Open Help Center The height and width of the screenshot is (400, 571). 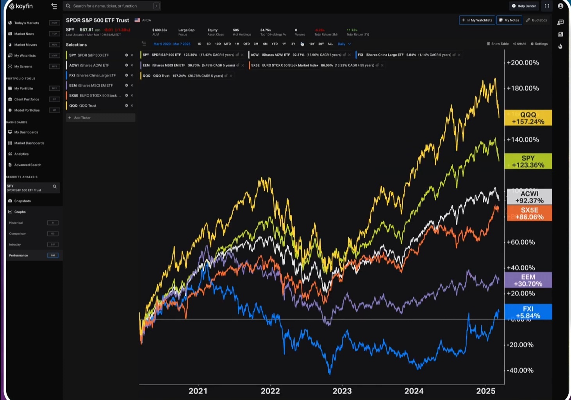pos(524,6)
